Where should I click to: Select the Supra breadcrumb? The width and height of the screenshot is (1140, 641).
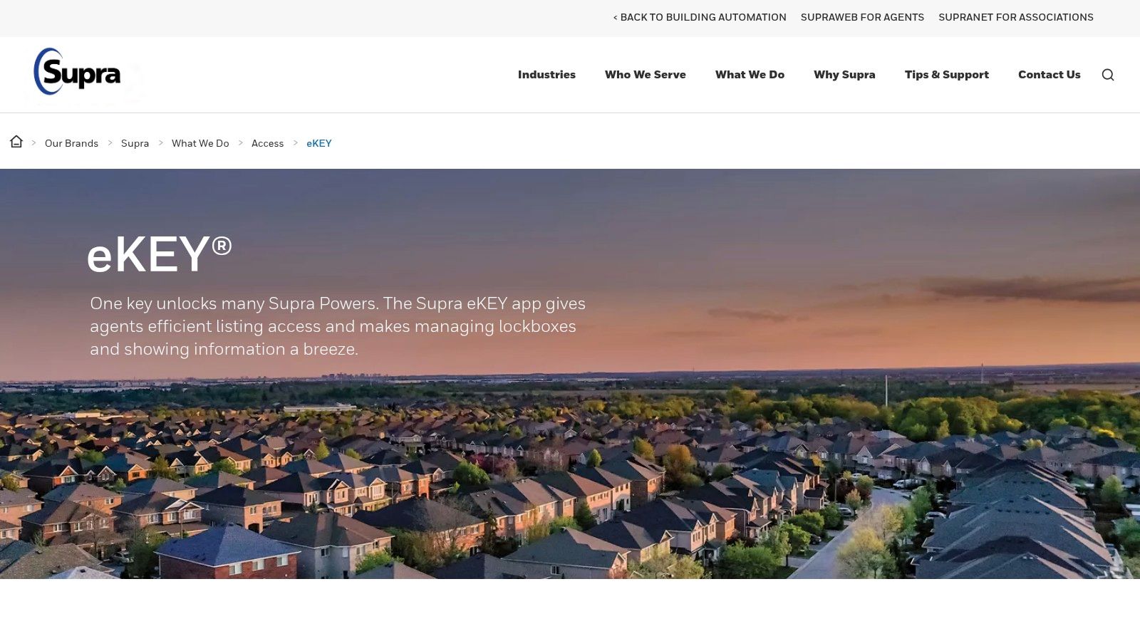tap(135, 143)
